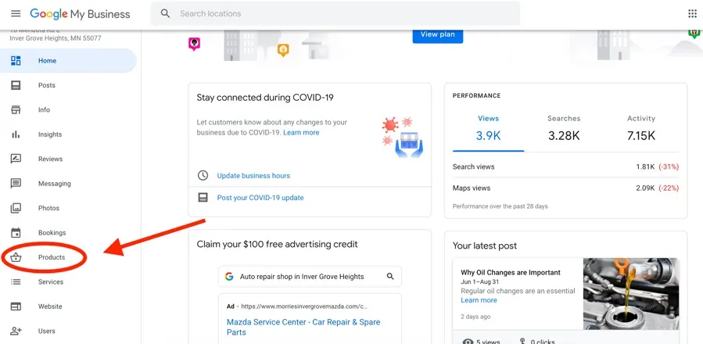Image resolution: width=703 pixels, height=344 pixels.
Task: Click the Bookings calendar icon
Action: [16, 233]
